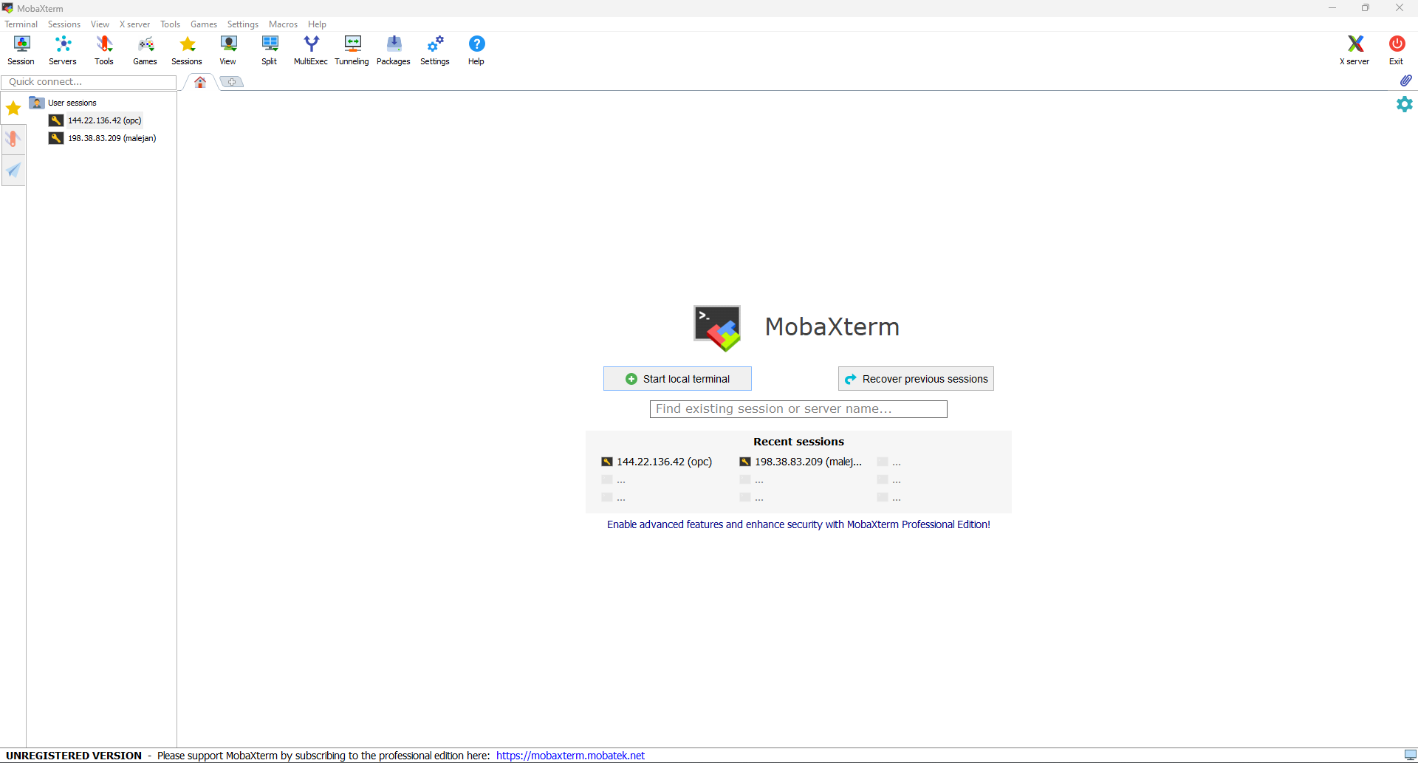1418x763 pixels.
Task: Open a new tab with the plus button
Action: pos(231,81)
